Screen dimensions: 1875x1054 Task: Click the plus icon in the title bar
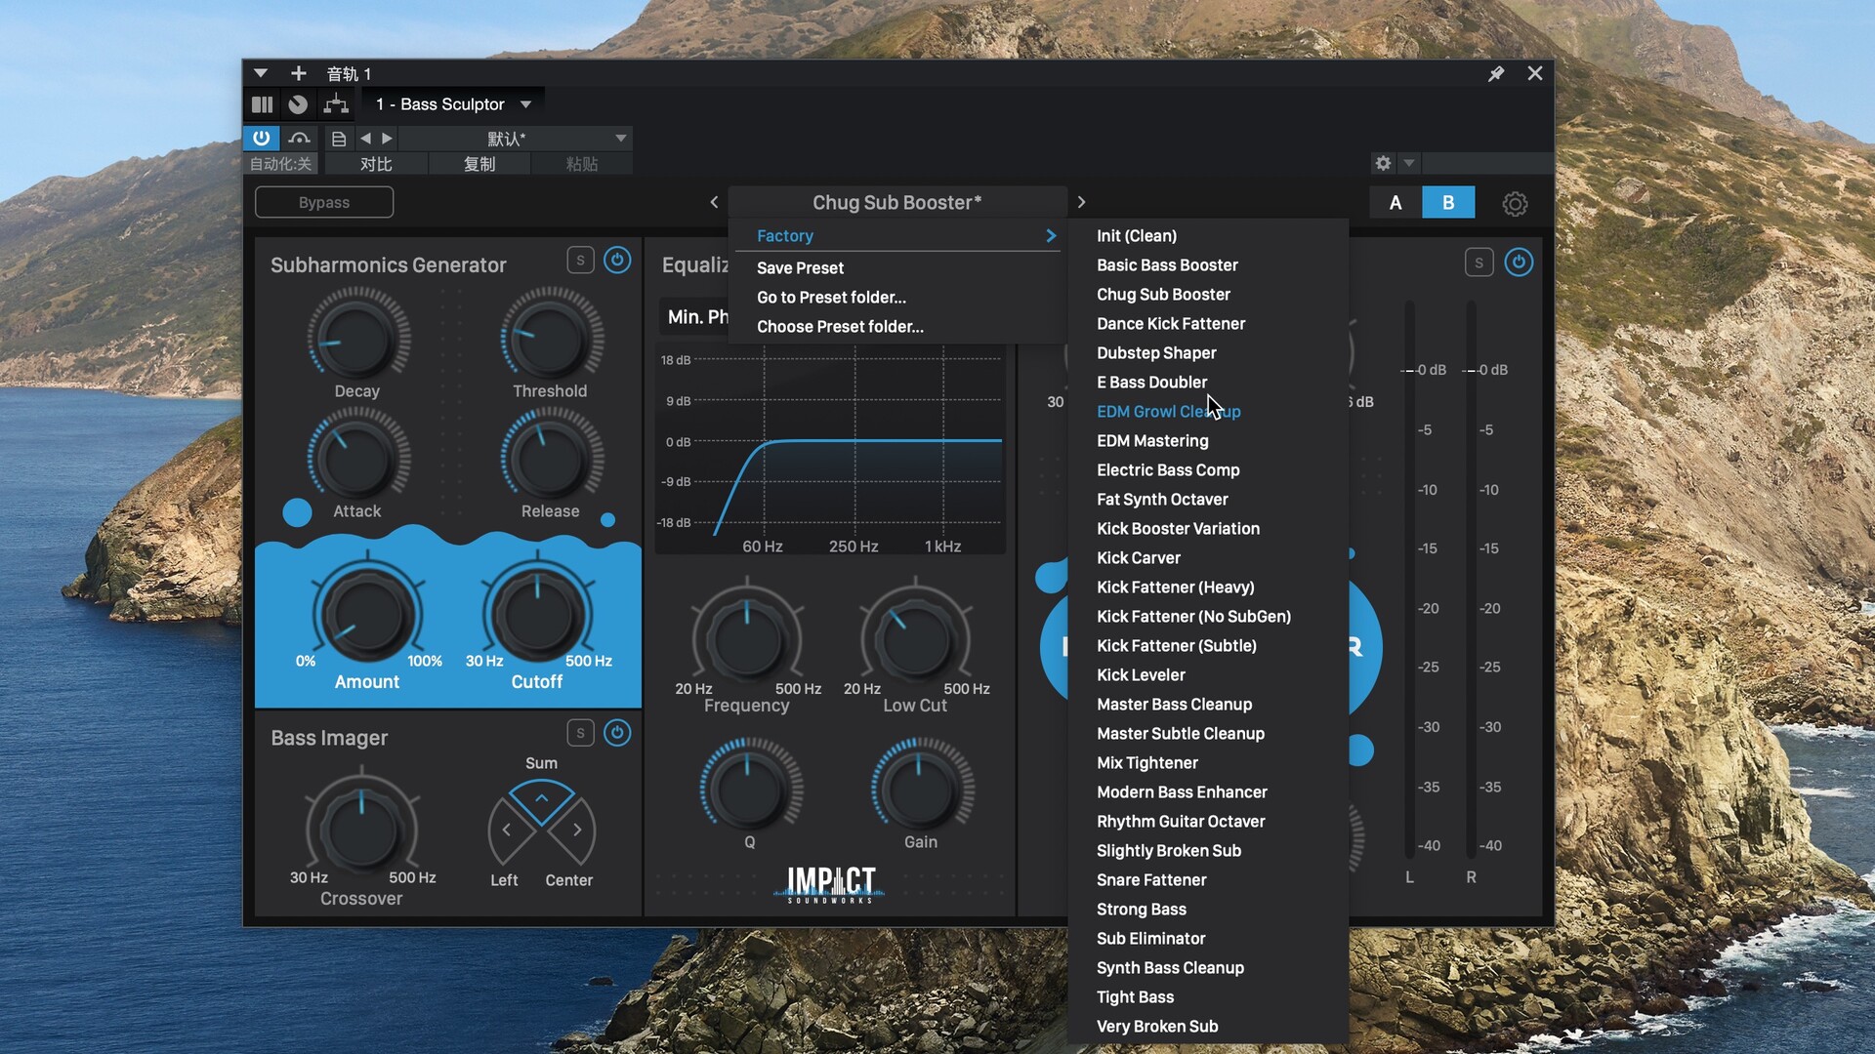(299, 73)
